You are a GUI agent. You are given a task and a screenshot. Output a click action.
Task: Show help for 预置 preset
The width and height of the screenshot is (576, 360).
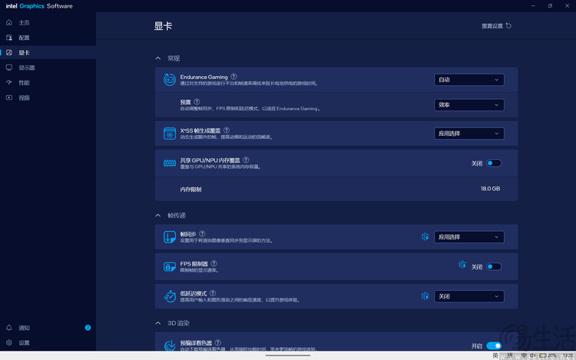tap(197, 101)
